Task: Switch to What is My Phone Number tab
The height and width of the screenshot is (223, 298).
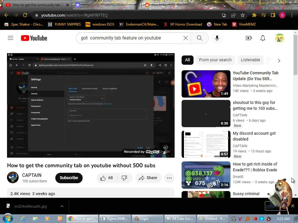Action: point(107,5)
